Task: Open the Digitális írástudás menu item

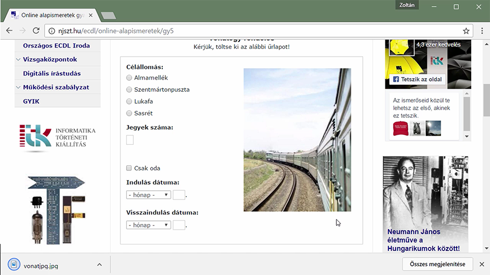Action: tap(52, 73)
